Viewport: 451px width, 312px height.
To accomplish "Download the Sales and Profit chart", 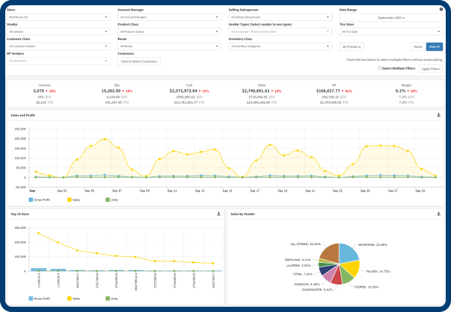I will (x=438, y=115).
